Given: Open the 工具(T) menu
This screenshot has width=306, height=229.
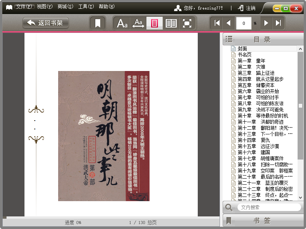Looking at the screenshot, I should [x=86, y=6].
